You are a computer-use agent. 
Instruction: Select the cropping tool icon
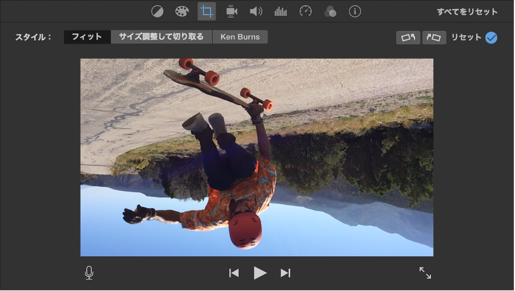coord(206,11)
